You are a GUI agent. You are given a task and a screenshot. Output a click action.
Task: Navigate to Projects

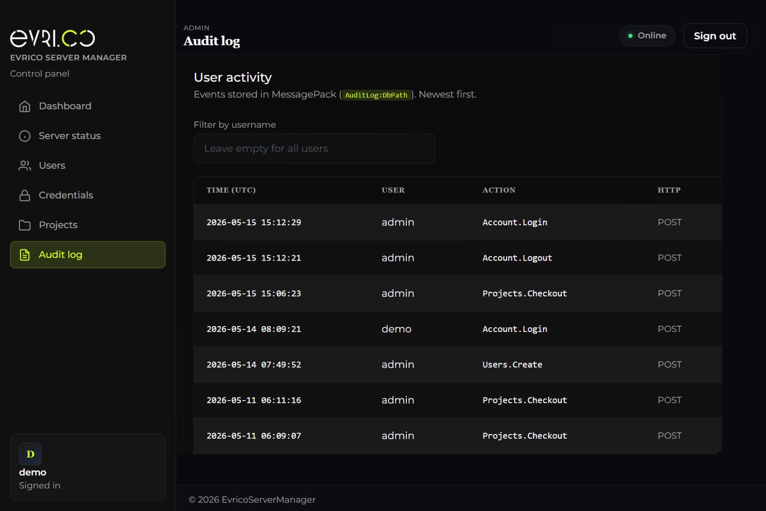[x=88, y=225]
